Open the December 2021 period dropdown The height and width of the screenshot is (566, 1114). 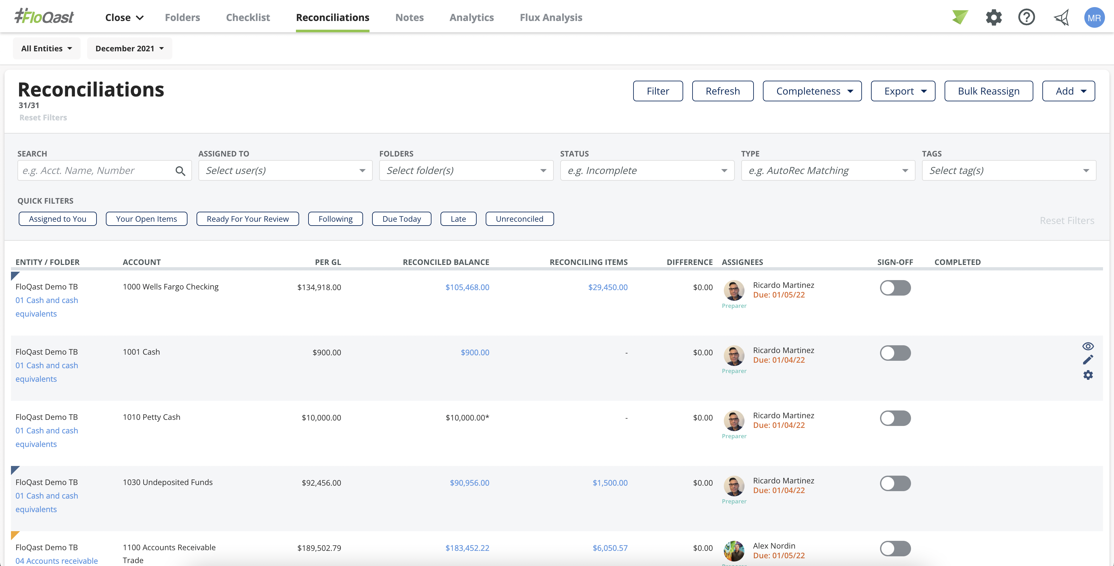pos(129,48)
